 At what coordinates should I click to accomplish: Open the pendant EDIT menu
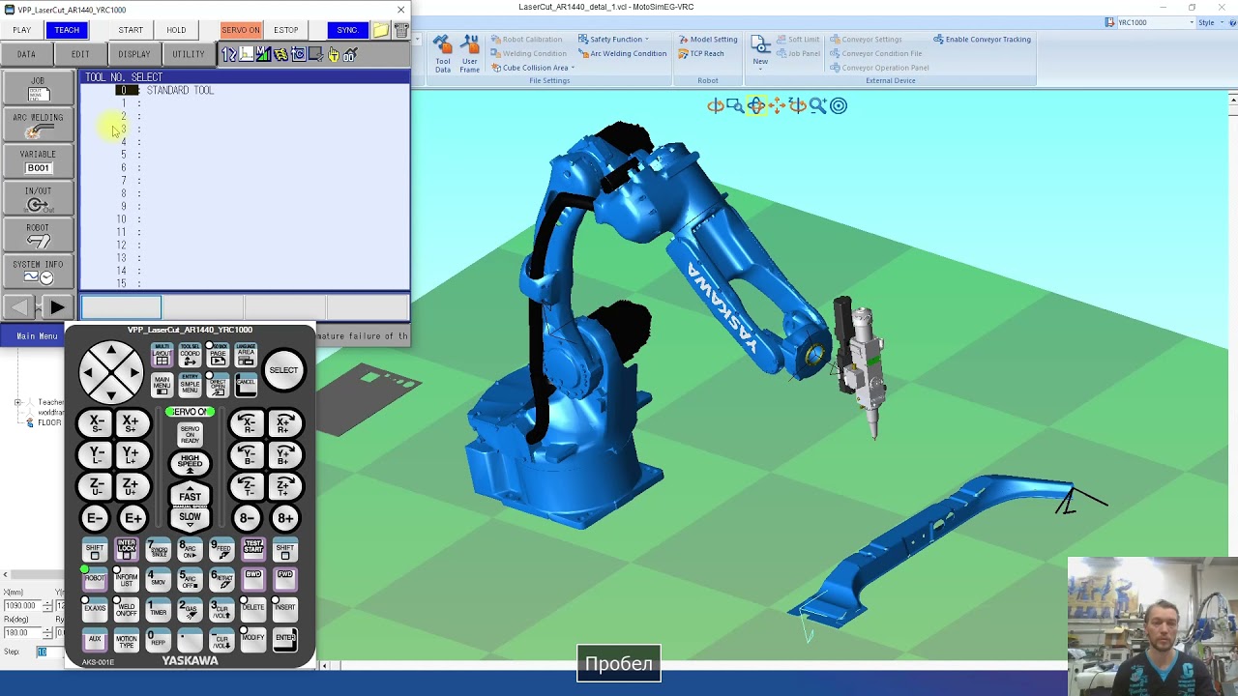(80, 54)
